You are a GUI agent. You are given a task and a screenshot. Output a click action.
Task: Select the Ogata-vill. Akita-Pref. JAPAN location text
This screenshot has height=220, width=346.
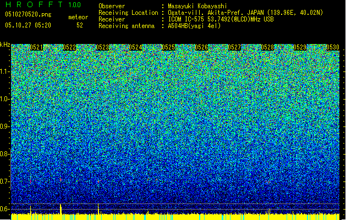(x=245, y=13)
